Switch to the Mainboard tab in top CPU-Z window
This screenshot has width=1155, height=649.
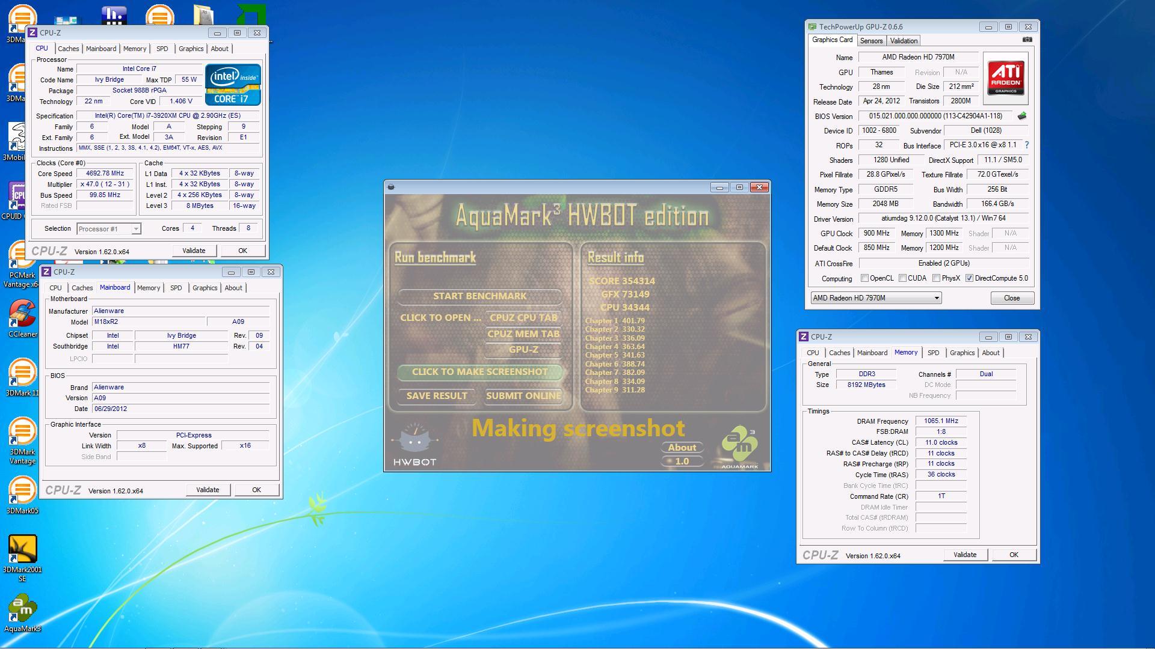101,49
